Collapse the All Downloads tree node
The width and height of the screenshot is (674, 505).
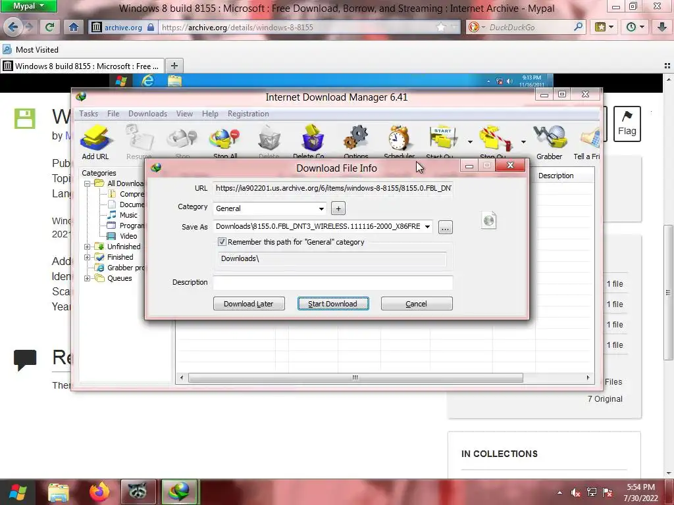[88, 183]
